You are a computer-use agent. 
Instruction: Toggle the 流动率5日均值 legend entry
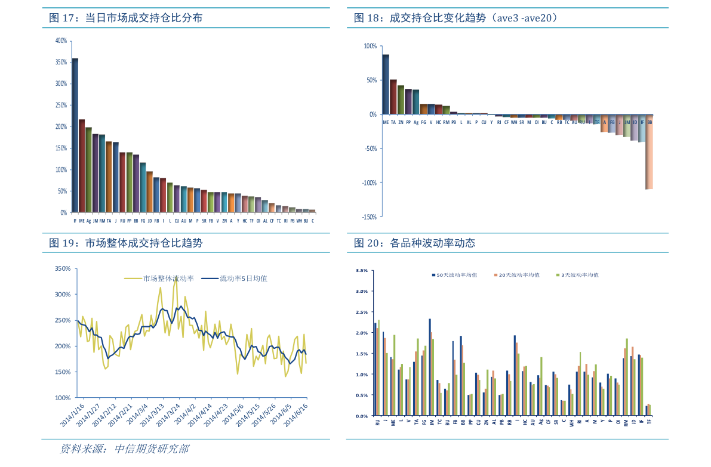235,278
